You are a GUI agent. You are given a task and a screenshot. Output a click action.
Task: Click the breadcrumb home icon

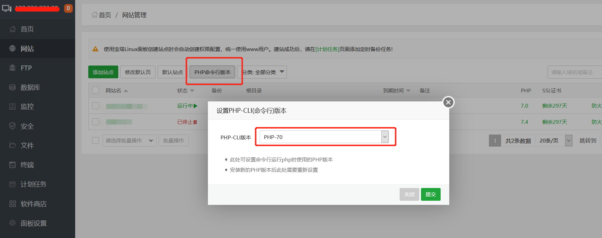click(x=94, y=15)
